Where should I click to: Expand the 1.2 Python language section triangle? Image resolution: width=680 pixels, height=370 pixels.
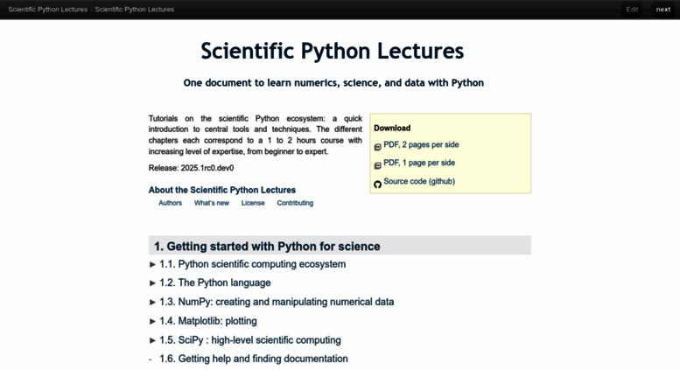click(x=152, y=283)
